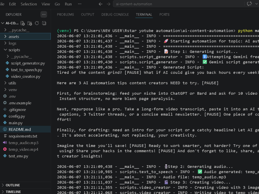Collapse all folders in Explorer
259x194 pixels.
point(44,23)
